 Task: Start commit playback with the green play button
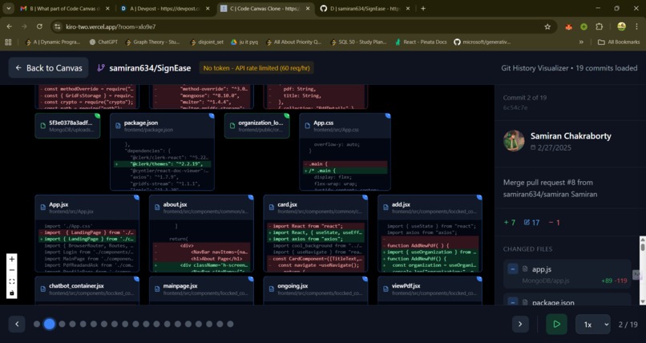click(x=556, y=324)
